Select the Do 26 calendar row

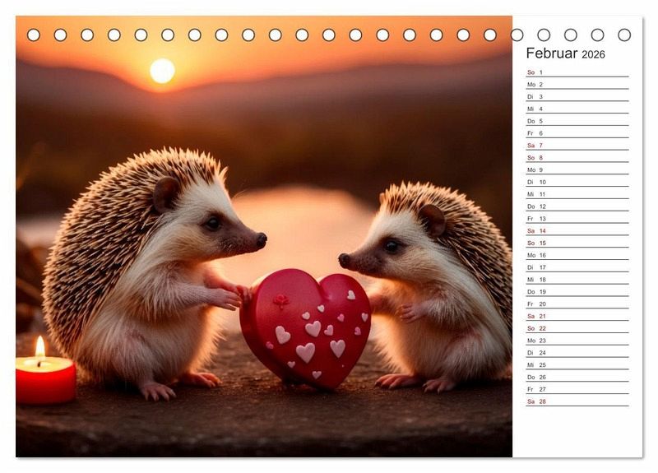(577, 377)
